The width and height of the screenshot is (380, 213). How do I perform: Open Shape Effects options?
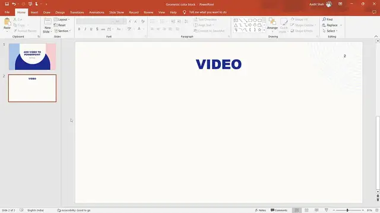[x=302, y=31]
